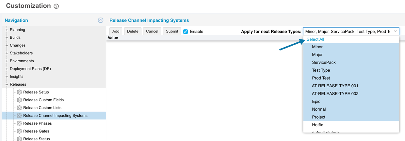Collapse the Releases tree node
This screenshot has height=141, width=405.
point(7,84)
